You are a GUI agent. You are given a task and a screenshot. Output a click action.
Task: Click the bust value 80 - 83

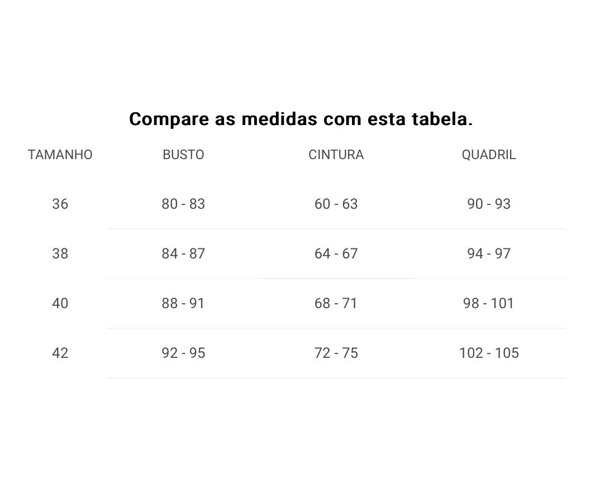183,204
